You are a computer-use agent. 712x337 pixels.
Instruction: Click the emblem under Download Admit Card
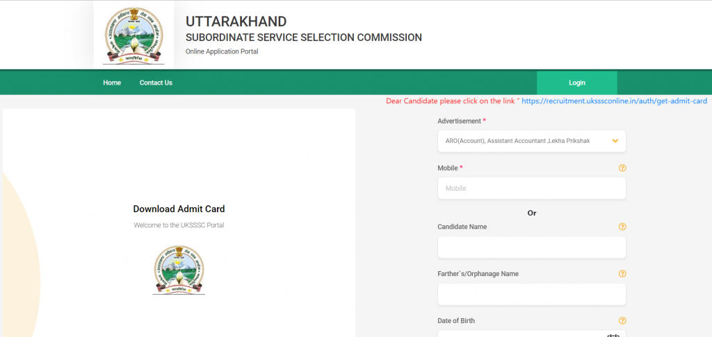179,270
